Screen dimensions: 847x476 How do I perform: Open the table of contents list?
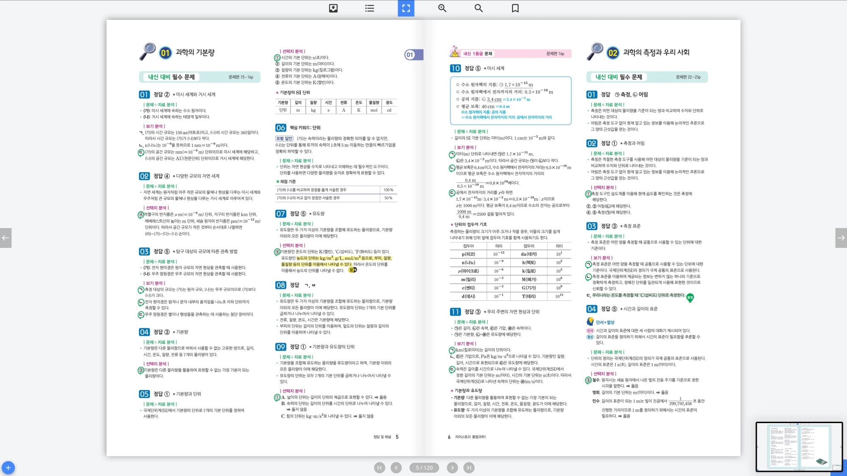[x=369, y=8]
